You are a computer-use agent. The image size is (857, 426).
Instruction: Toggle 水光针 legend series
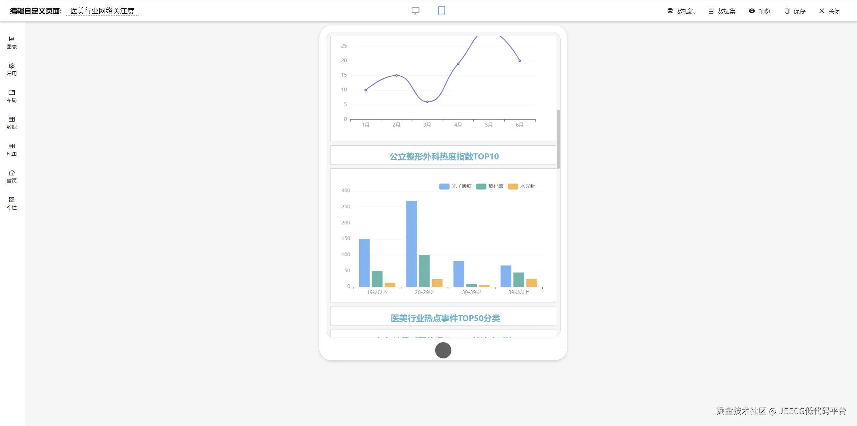pos(522,186)
